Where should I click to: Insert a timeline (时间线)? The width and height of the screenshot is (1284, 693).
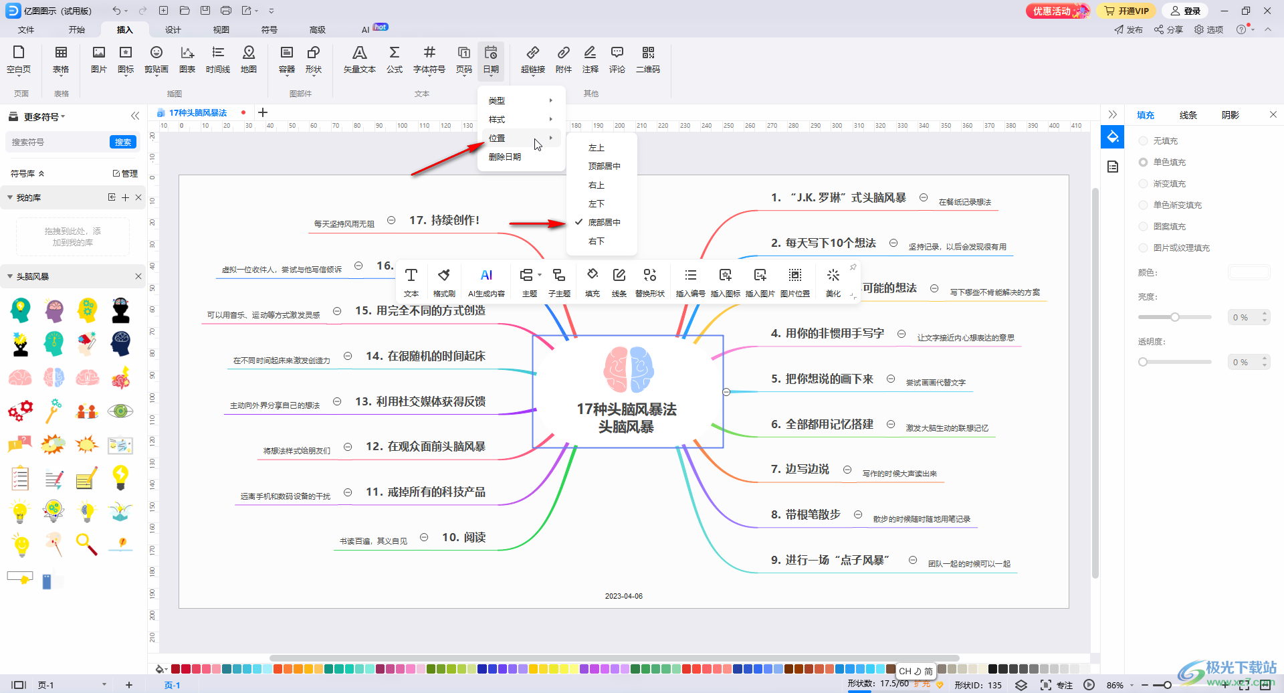[218, 60]
